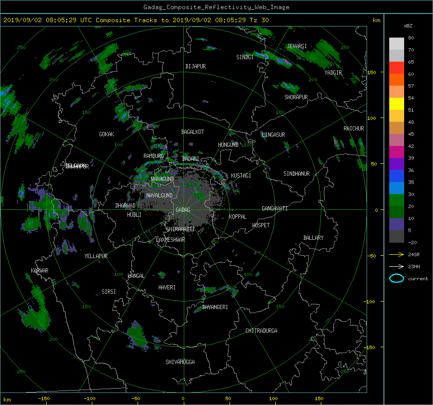Pick the bright green swatch between 30 and 20

point(396,200)
